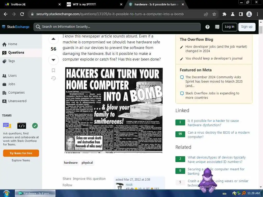Open the Help center question mark icon
Viewport: 263px width, 197px height.
point(208,27)
